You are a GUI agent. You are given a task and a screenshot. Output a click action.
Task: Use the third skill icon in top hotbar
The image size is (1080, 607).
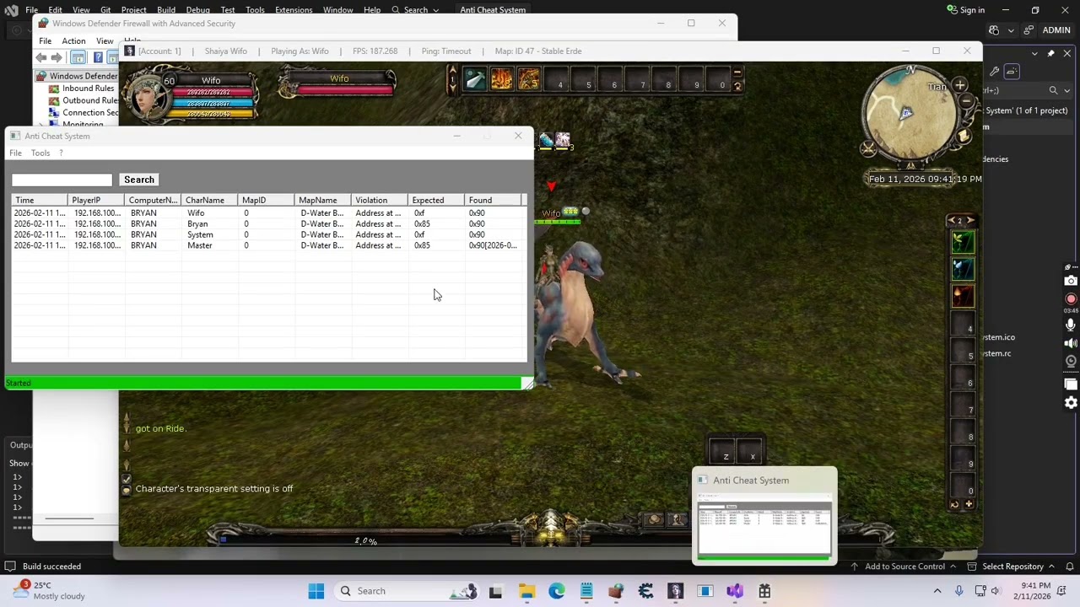[x=528, y=79]
